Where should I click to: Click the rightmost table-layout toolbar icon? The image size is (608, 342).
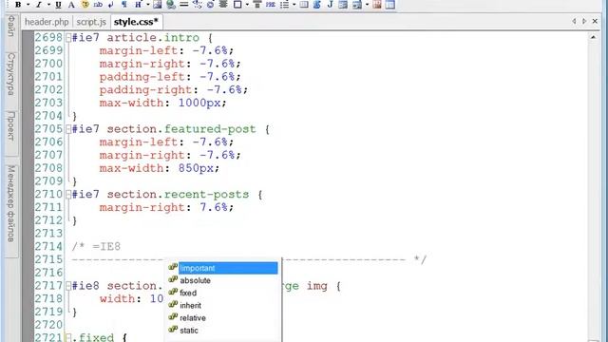390,5
